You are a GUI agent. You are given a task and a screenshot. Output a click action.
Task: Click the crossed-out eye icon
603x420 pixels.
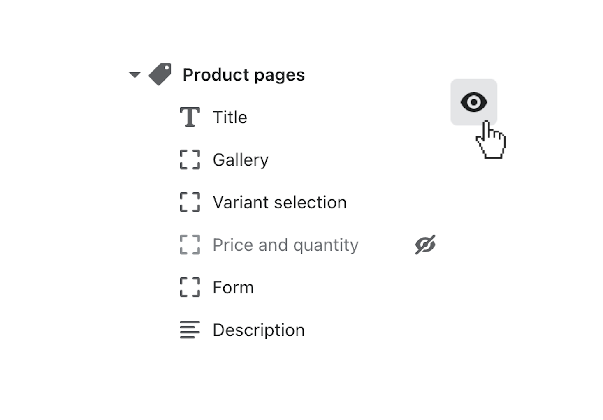(x=425, y=245)
